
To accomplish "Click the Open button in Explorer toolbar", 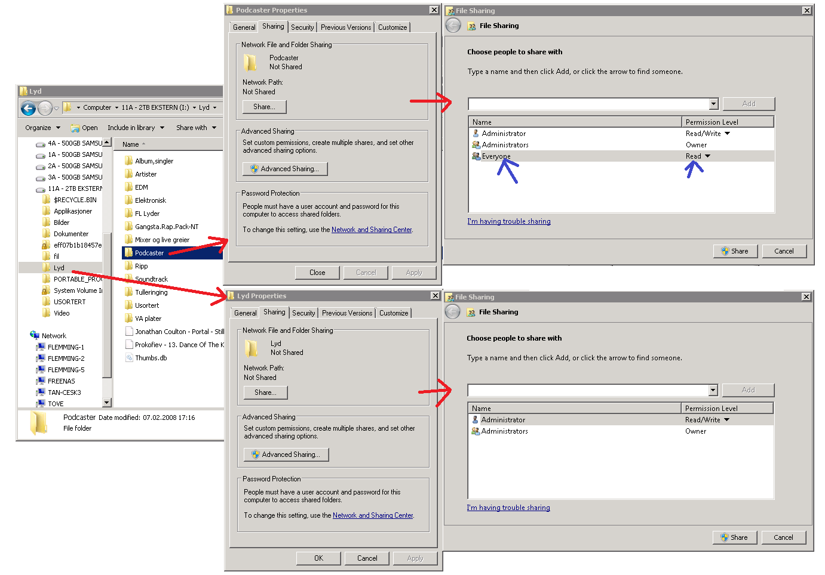I will tap(84, 128).
